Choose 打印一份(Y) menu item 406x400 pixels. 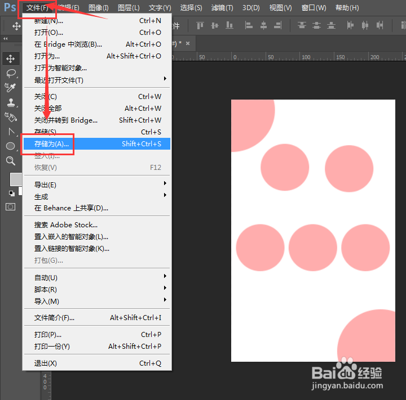coord(97,346)
